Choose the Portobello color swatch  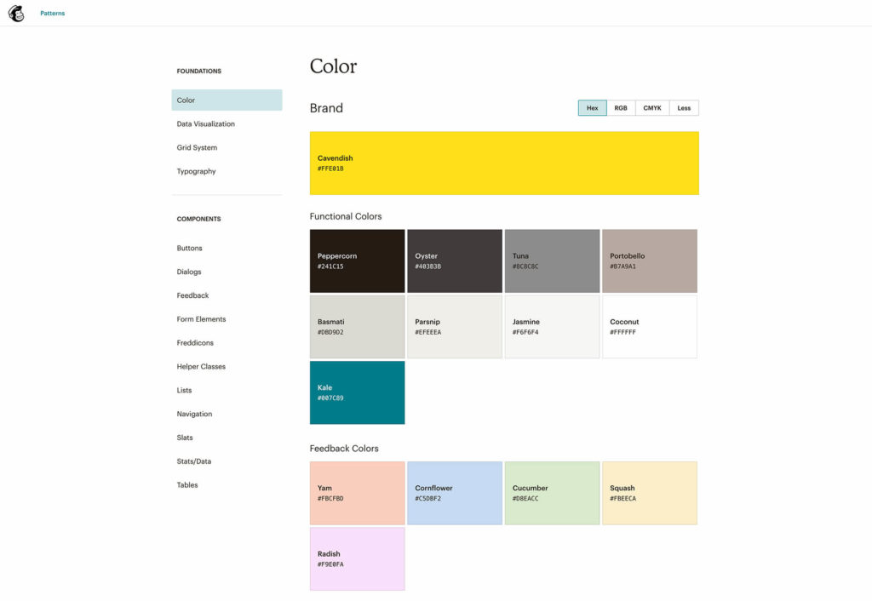tap(649, 260)
